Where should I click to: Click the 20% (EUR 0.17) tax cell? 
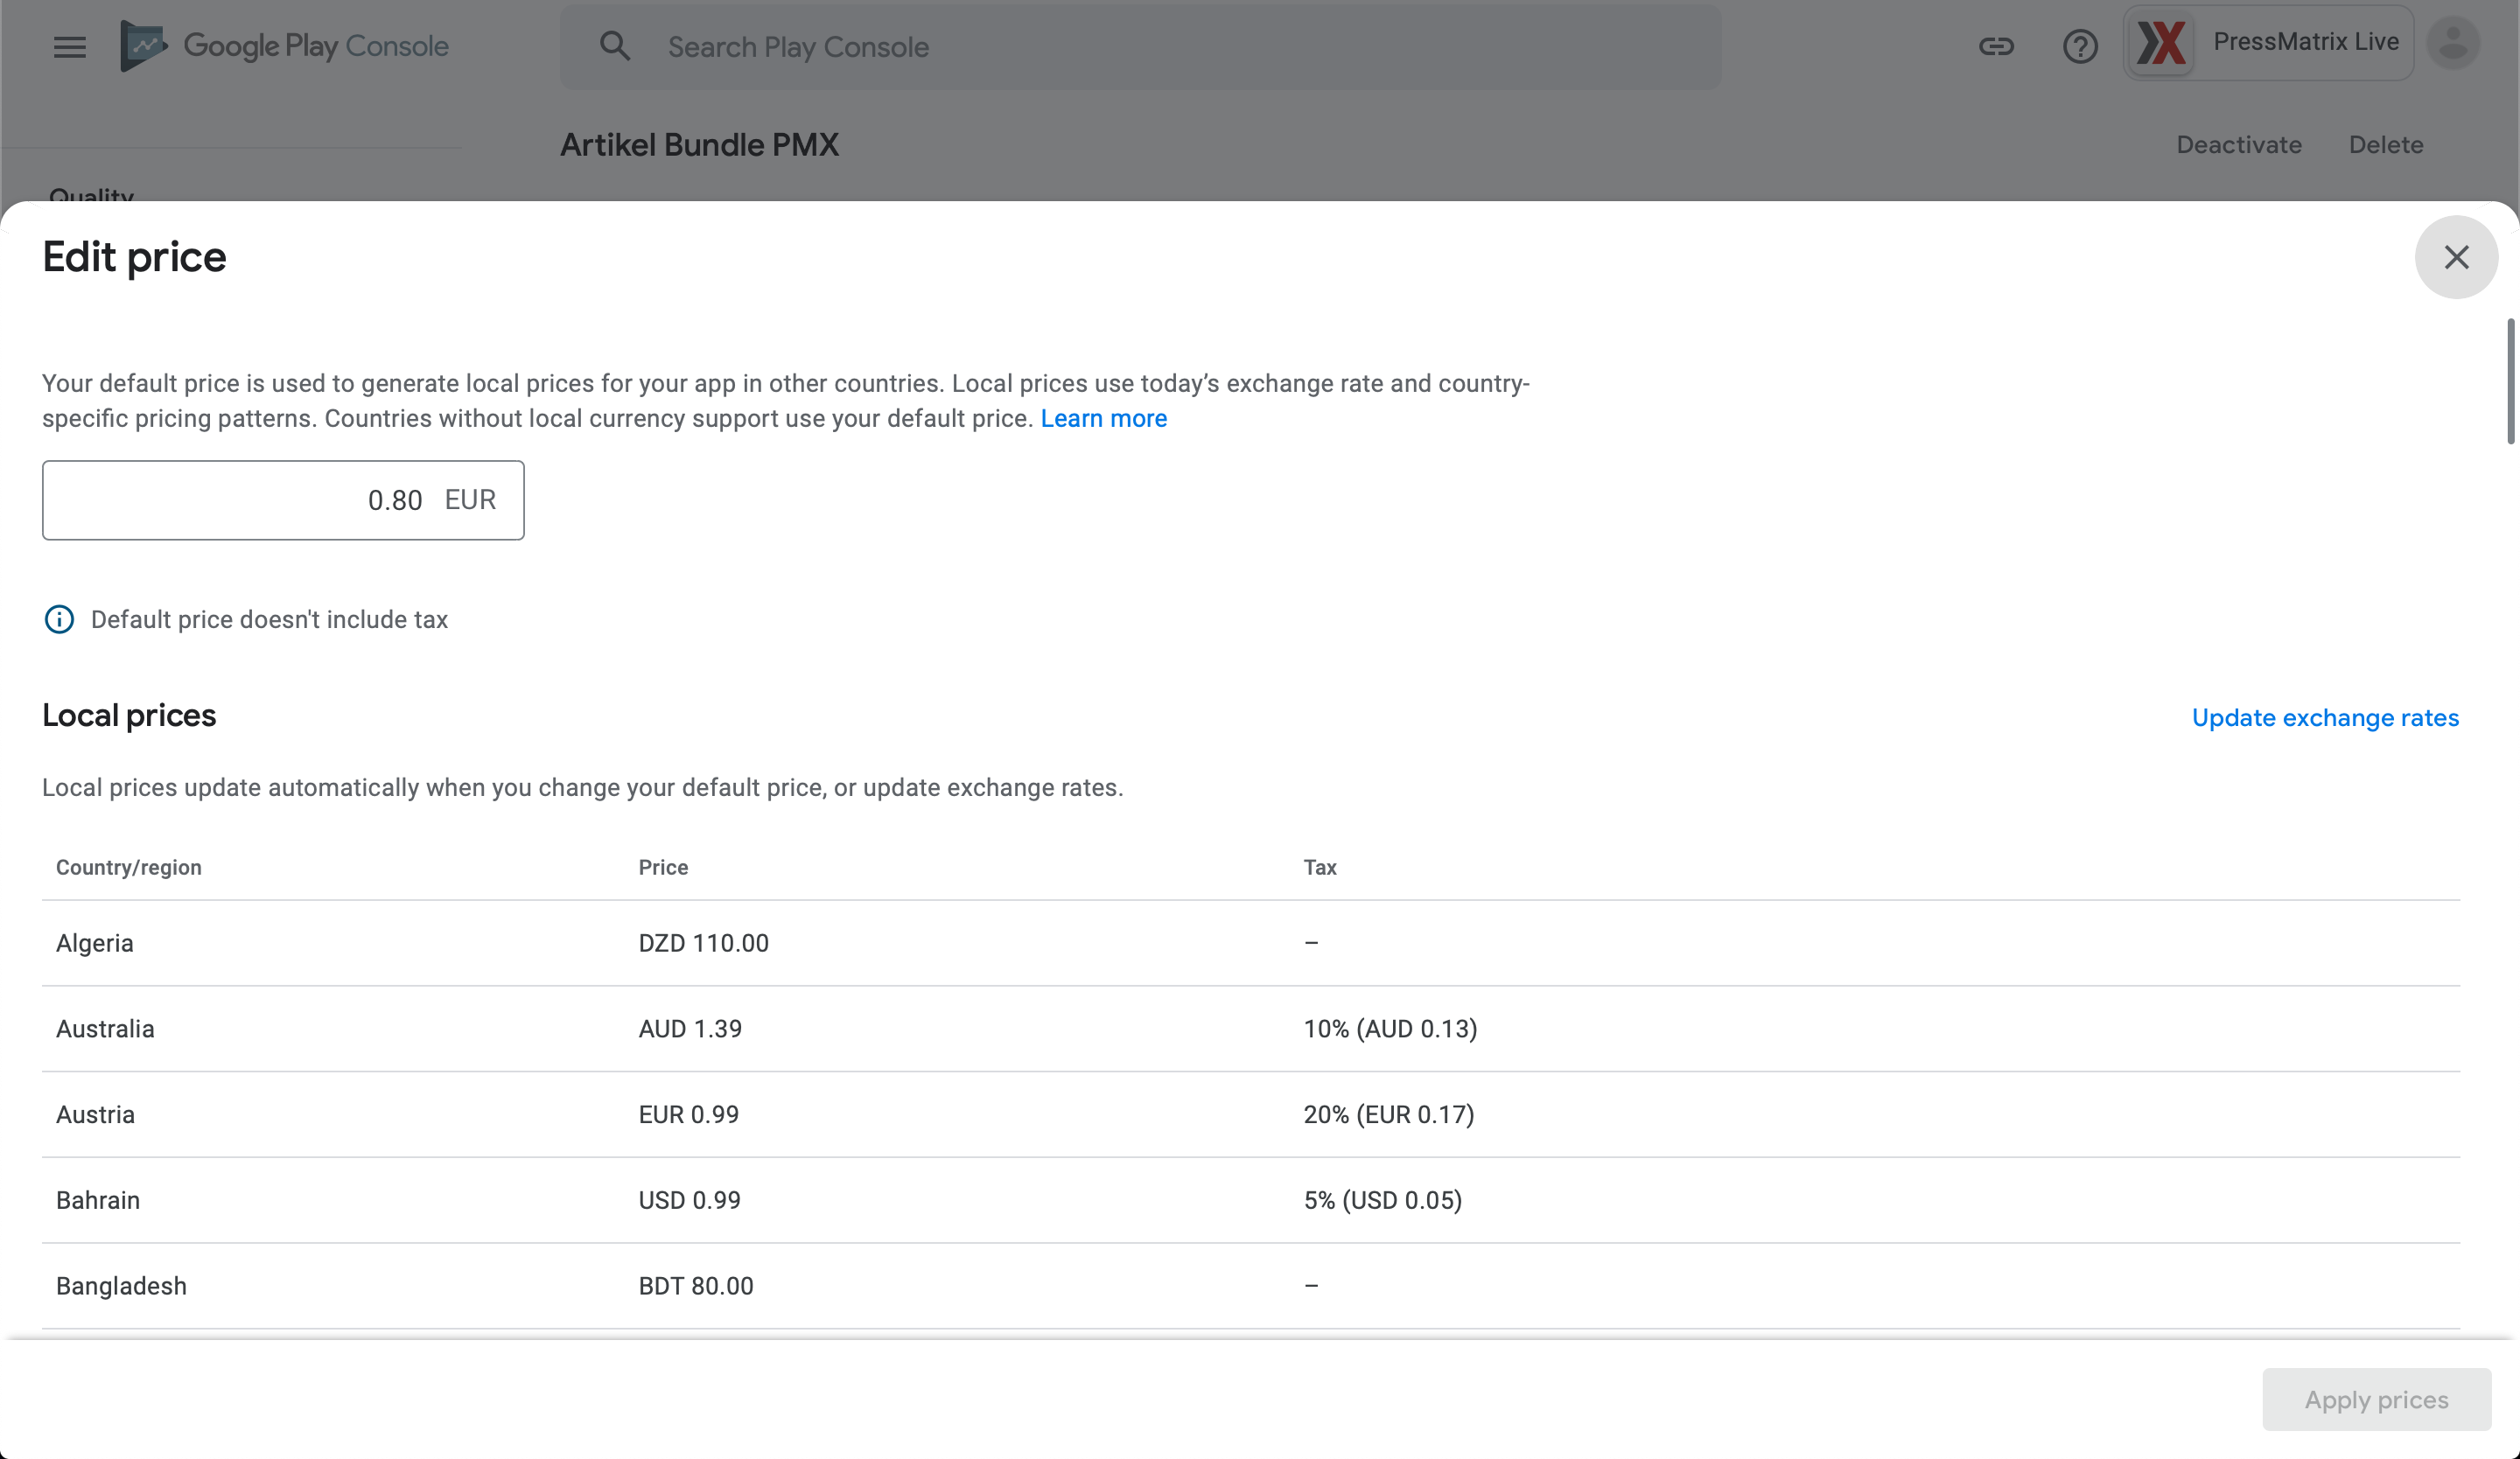[x=1388, y=1115]
